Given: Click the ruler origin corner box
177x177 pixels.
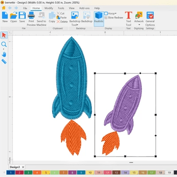Looking at the screenshot, I should (x=10, y=33).
